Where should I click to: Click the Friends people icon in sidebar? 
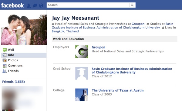[5, 71]
